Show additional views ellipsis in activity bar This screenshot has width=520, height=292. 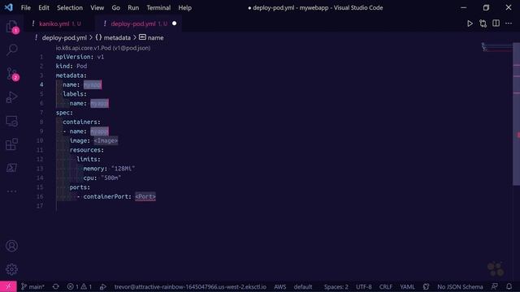pos(11,191)
